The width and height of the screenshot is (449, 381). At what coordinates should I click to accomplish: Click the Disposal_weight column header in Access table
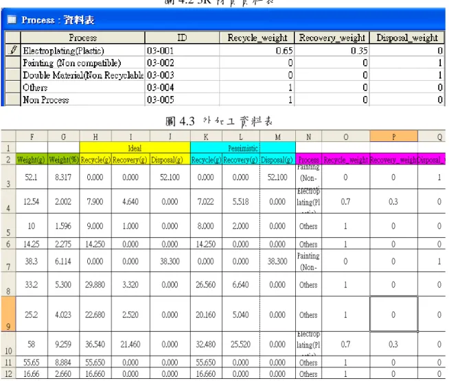(x=407, y=38)
